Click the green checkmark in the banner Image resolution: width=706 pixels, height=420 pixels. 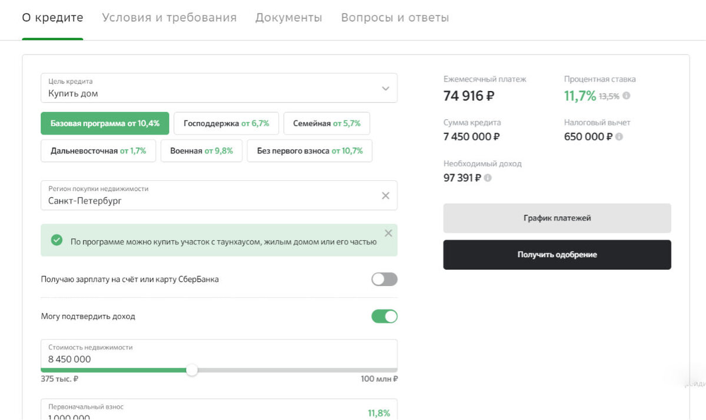pyautogui.click(x=57, y=240)
